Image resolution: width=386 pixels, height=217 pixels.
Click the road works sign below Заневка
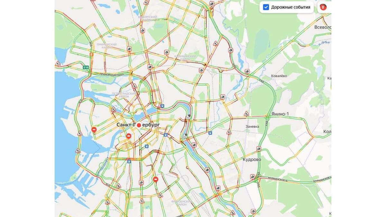tap(229, 132)
